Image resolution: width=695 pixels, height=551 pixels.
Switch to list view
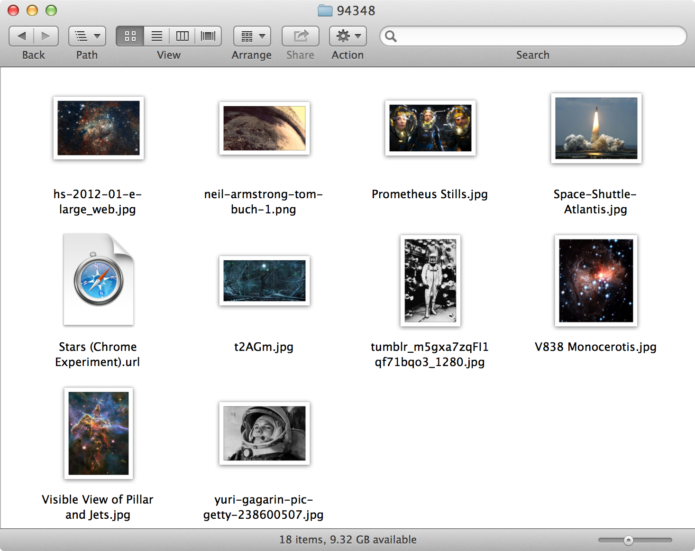coord(157,36)
